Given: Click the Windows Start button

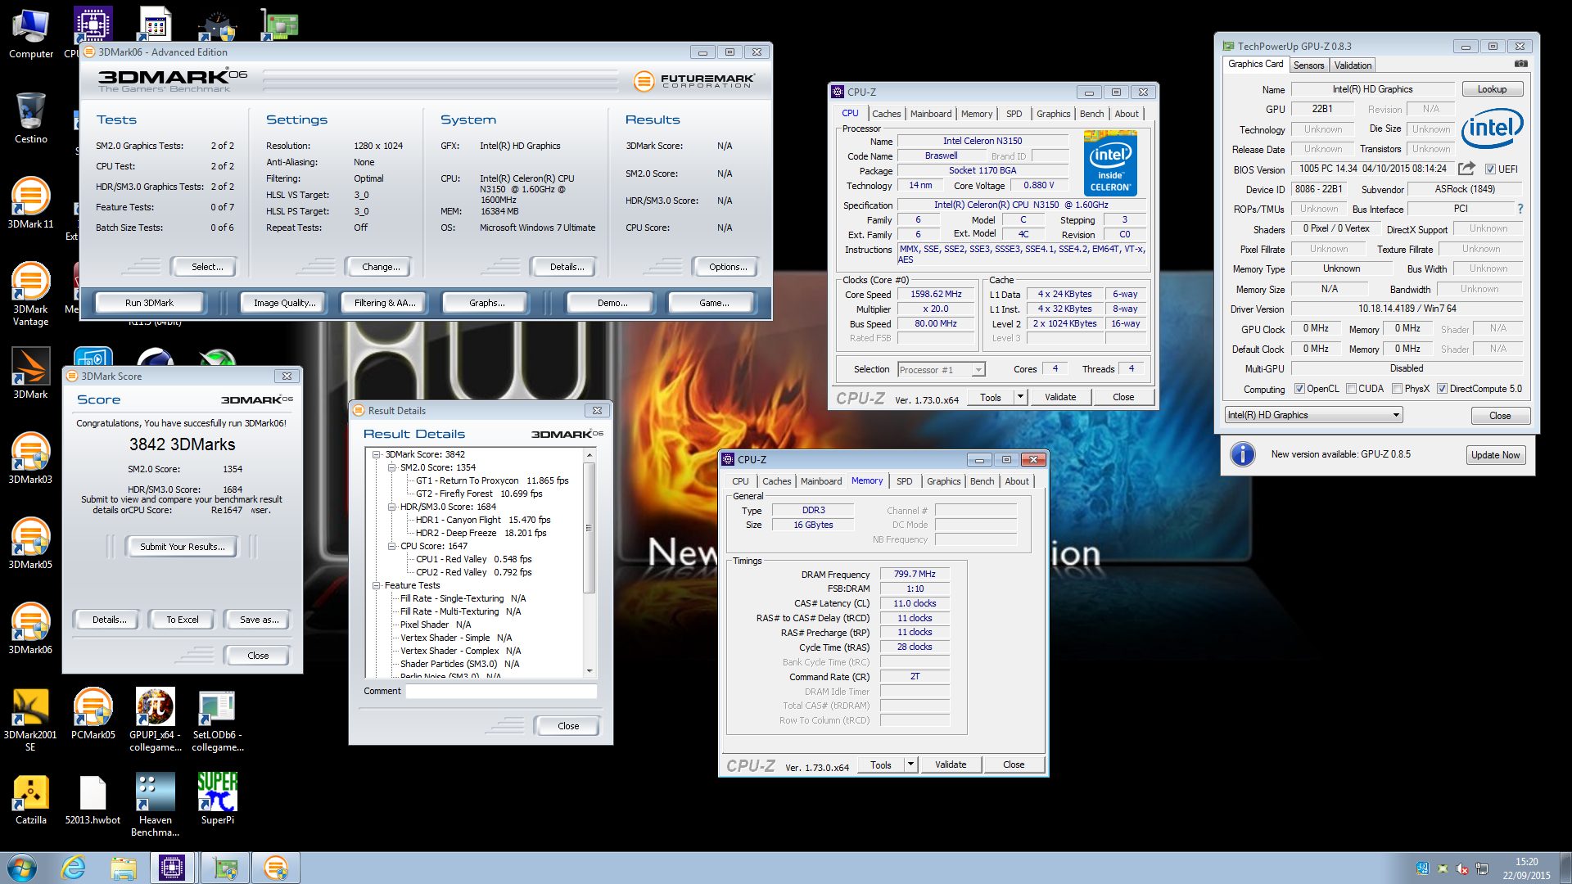Looking at the screenshot, I should click(22, 868).
